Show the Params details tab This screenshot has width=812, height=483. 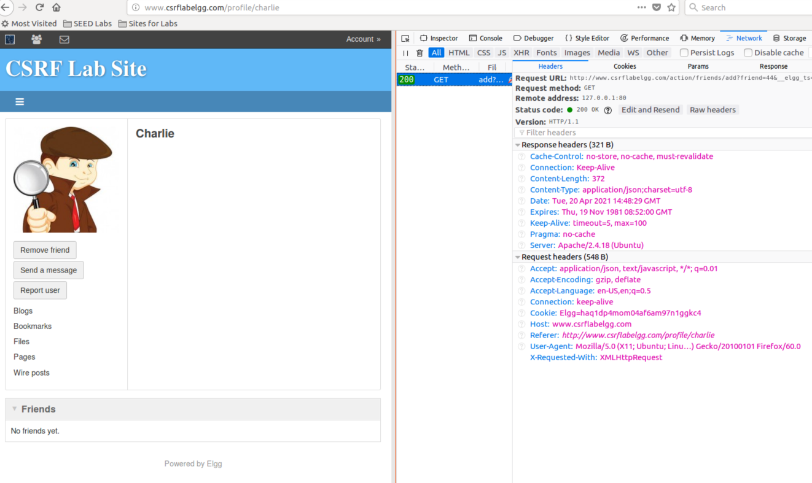698,66
